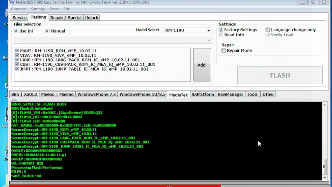Select the MediaTek tab
Image resolution: width=332 pixels, height=187 pixels.
178,95
